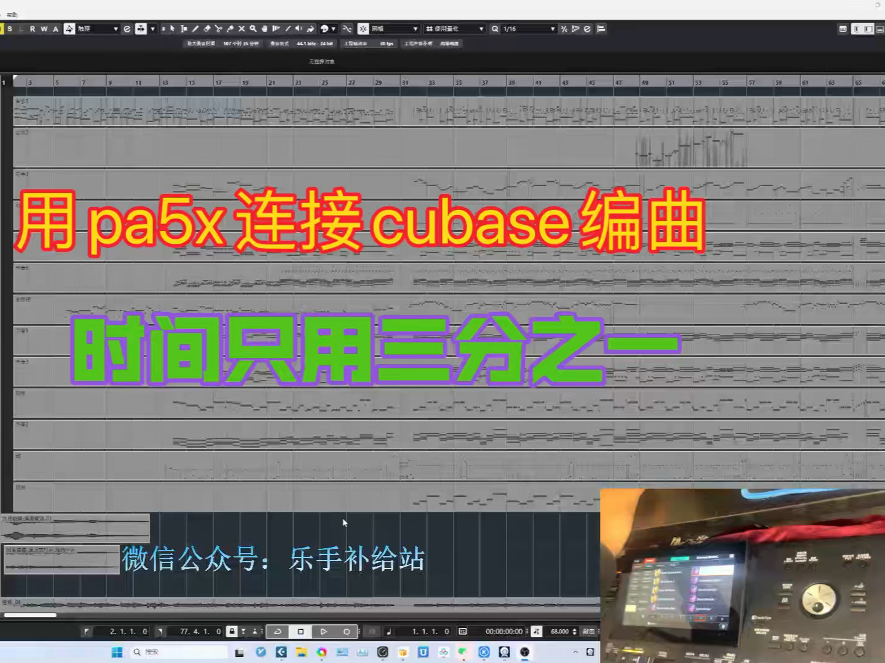This screenshot has height=663, width=885.
Task: Open the automation mode dropdown
Action: (x=98, y=29)
